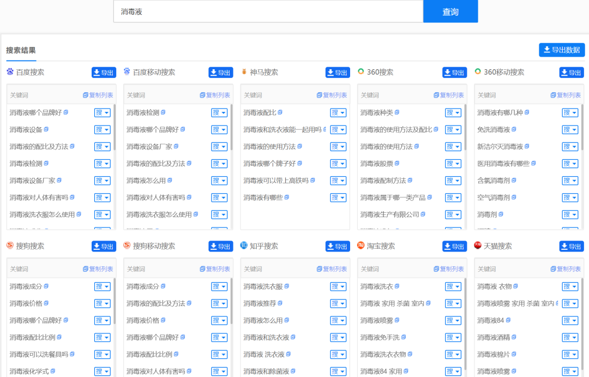Screen dimensions: 589x377
Task: Export 360 mobile search results with 导出
Action: pos(572,73)
